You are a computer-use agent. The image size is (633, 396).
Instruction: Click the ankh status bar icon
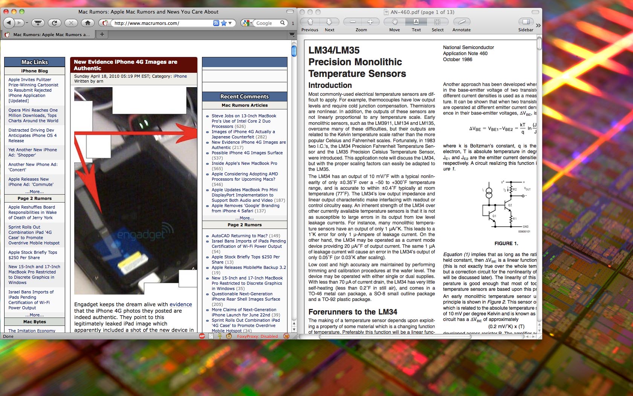(220, 336)
